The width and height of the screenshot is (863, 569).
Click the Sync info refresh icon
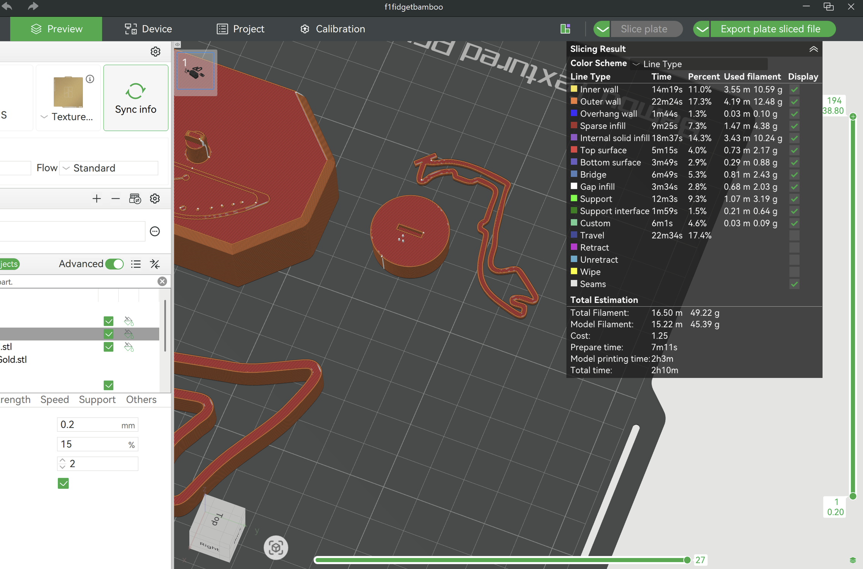135,91
